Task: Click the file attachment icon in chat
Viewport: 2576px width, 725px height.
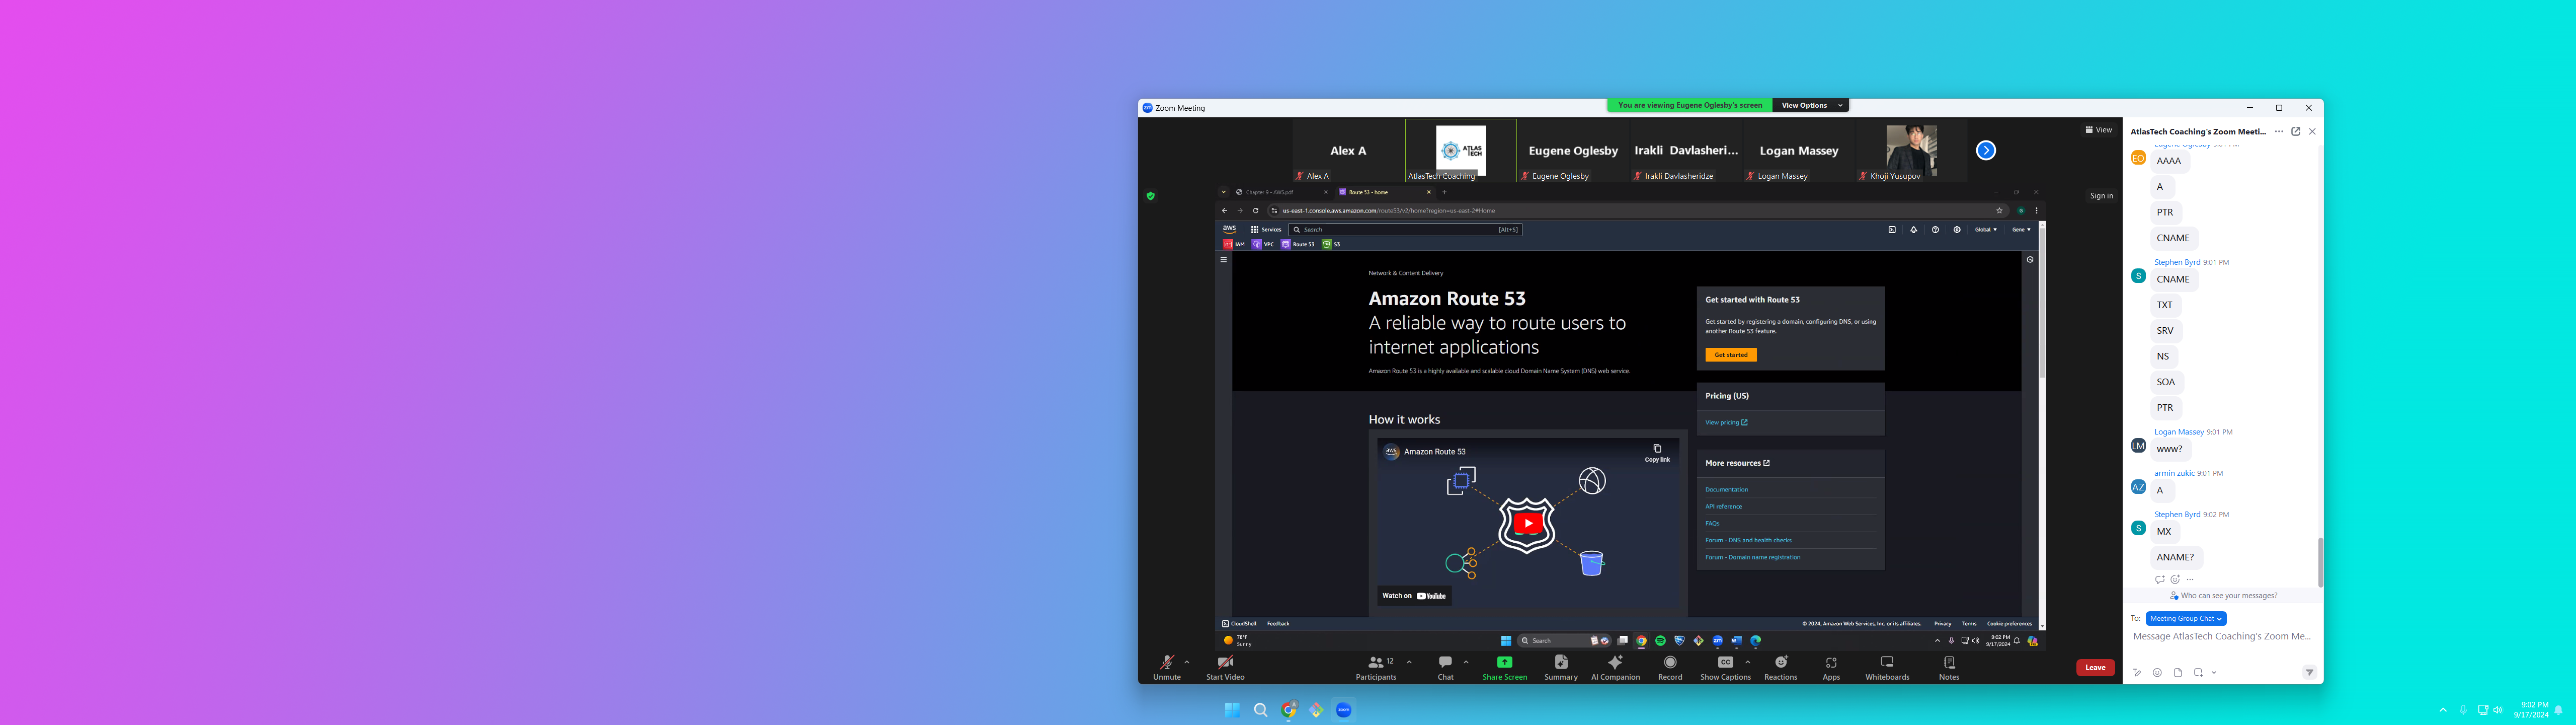Action: pyautogui.click(x=2178, y=673)
